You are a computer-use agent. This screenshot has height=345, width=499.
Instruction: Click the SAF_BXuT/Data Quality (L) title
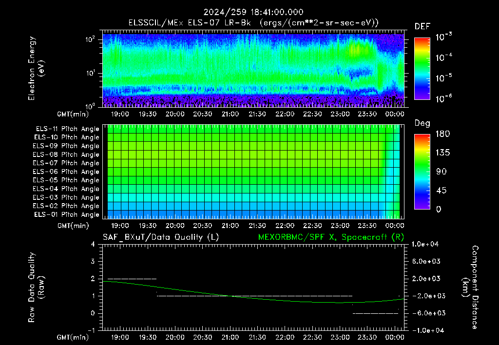point(161,237)
